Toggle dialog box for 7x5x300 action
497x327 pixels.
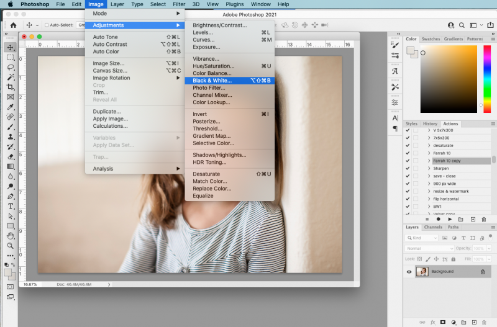pyautogui.click(x=416, y=138)
